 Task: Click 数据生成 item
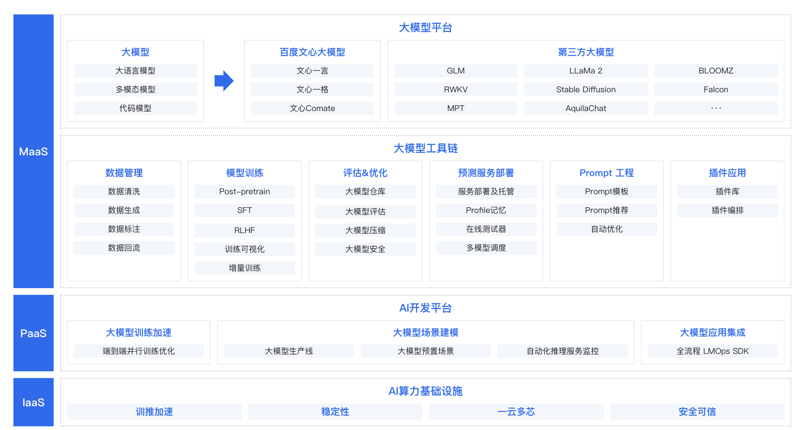point(124,210)
